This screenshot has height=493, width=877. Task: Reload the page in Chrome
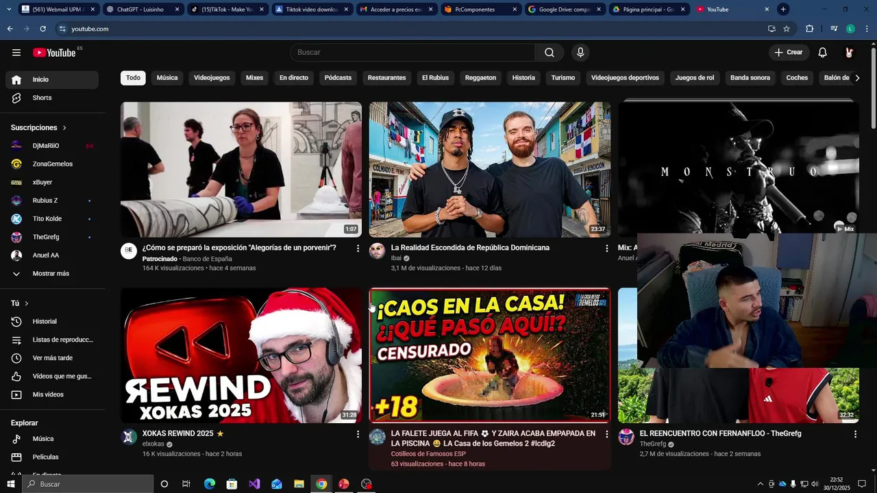point(42,29)
